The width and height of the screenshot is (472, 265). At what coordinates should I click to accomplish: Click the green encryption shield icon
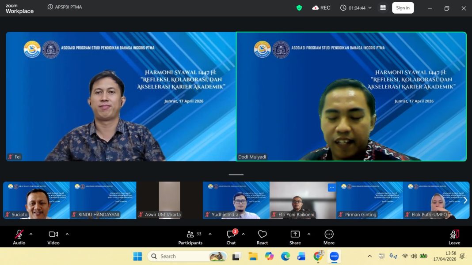[299, 8]
